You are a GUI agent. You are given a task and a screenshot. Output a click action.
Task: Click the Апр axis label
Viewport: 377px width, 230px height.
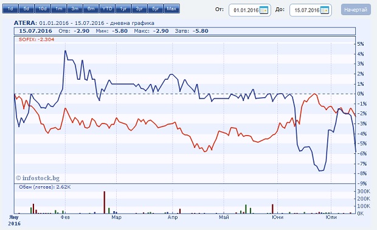coord(173,217)
